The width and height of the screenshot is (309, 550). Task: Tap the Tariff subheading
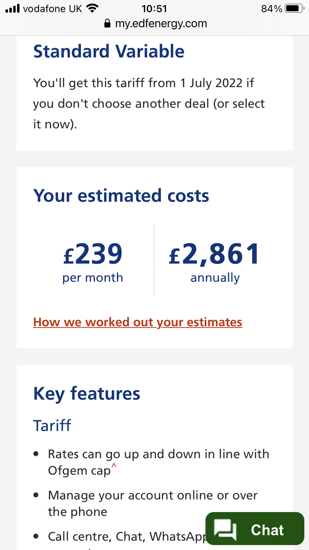pos(52,426)
